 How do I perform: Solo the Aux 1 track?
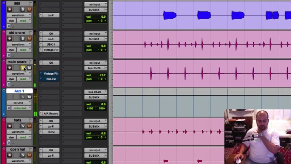(23, 97)
